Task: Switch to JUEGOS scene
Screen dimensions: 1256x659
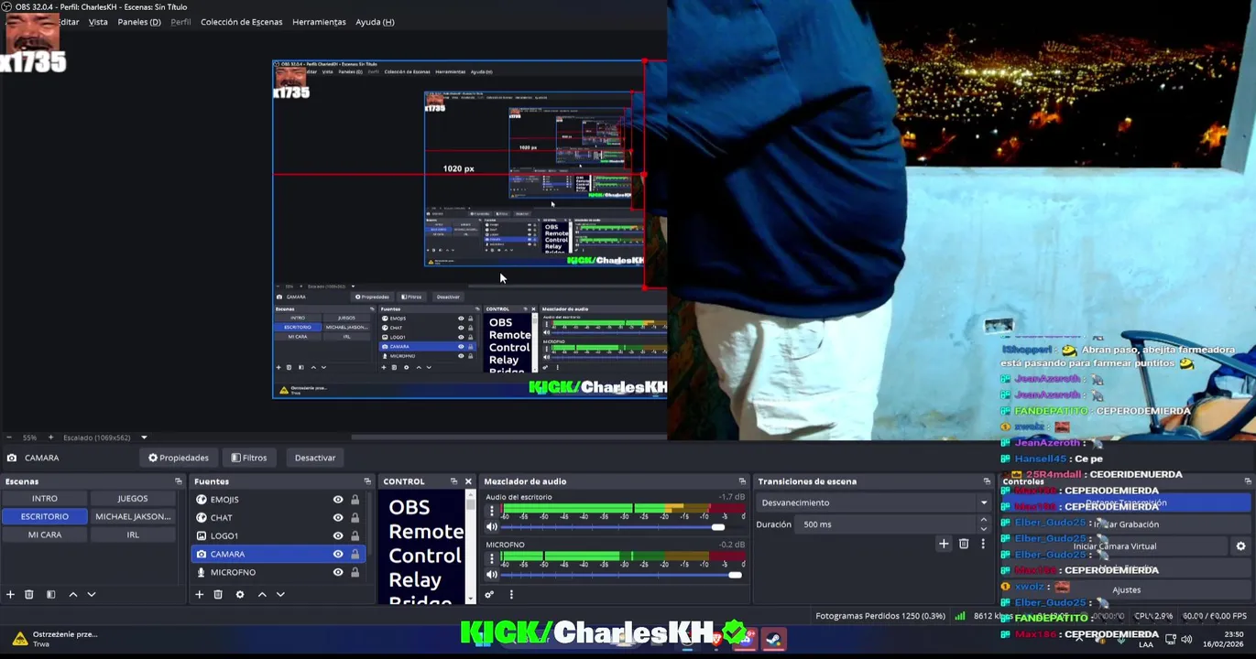Action: [133, 499]
